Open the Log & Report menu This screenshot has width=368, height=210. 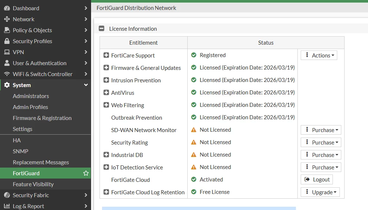coord(45,206)
